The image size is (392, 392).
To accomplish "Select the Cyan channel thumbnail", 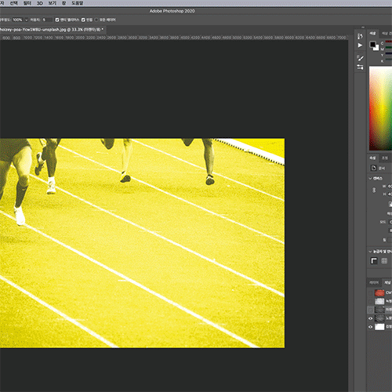I will pos(379,301).
